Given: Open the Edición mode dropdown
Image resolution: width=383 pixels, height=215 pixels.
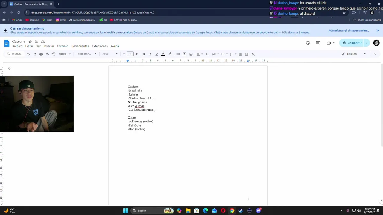Looking at the screenshot, I should (x=354, y=54).
